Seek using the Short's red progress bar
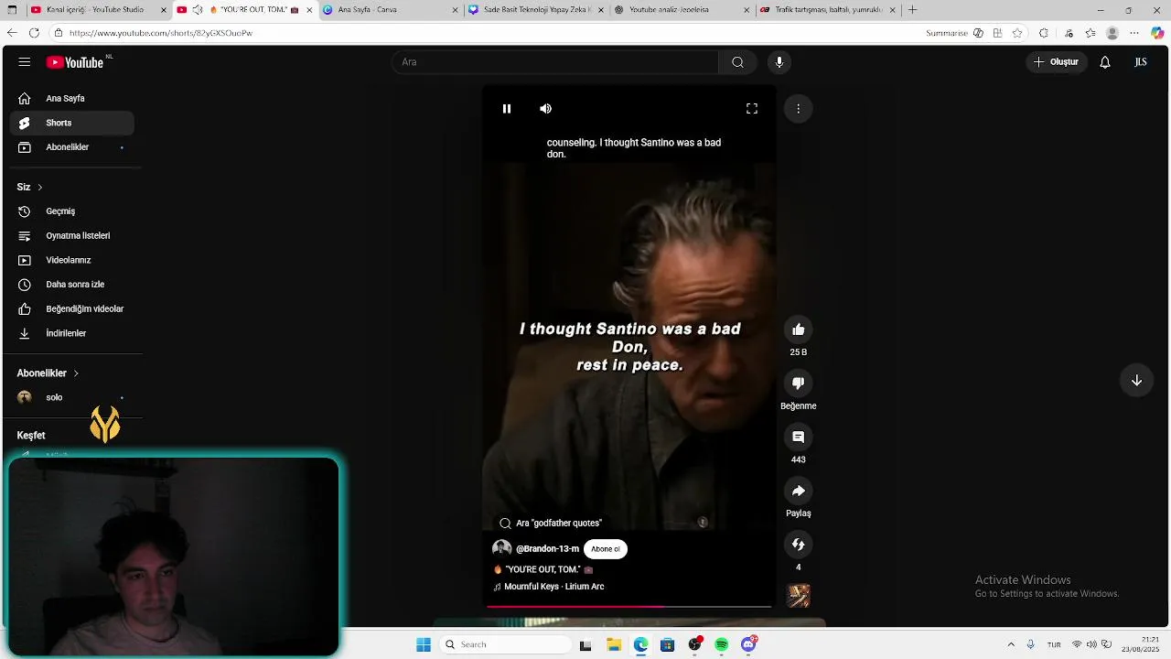Image resolution: width=1171 pixels, height=659 pixels. [628, 606]
